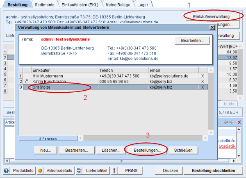Click email kb@sellysolutions.de in buyer table
This screenshot has width=246, height=178.
point(169,76)
